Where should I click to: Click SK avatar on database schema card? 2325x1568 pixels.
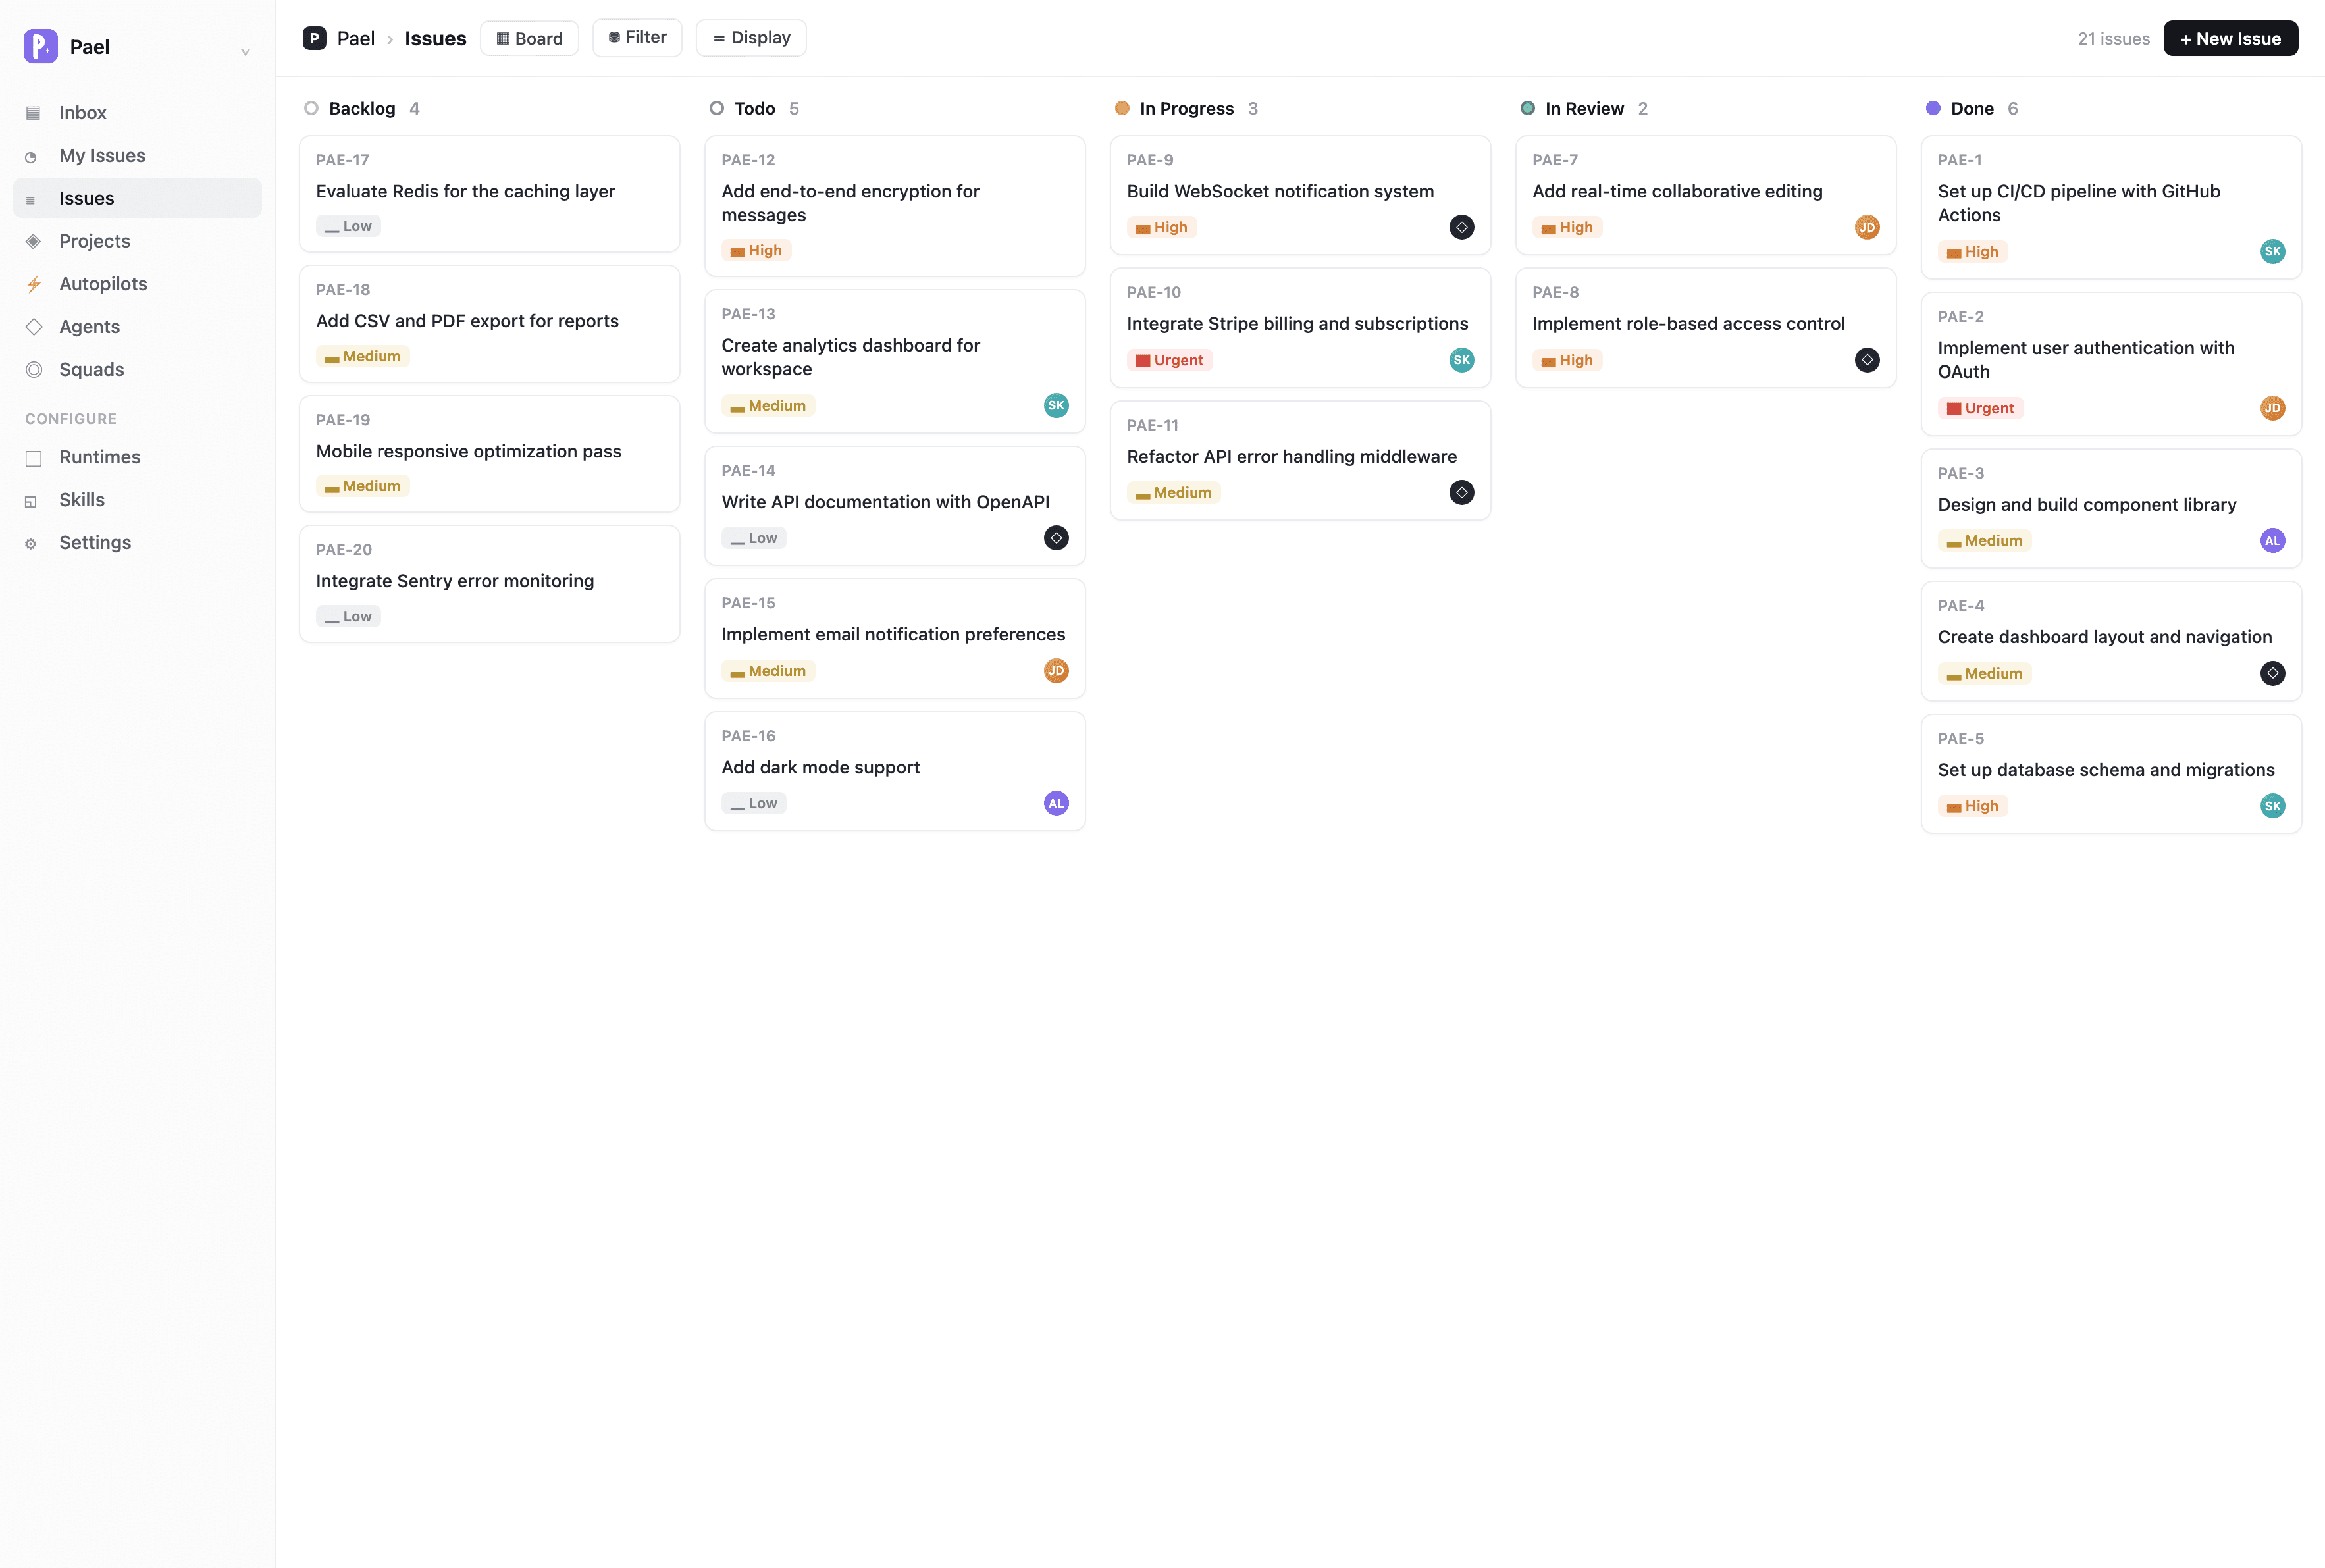2272,806
